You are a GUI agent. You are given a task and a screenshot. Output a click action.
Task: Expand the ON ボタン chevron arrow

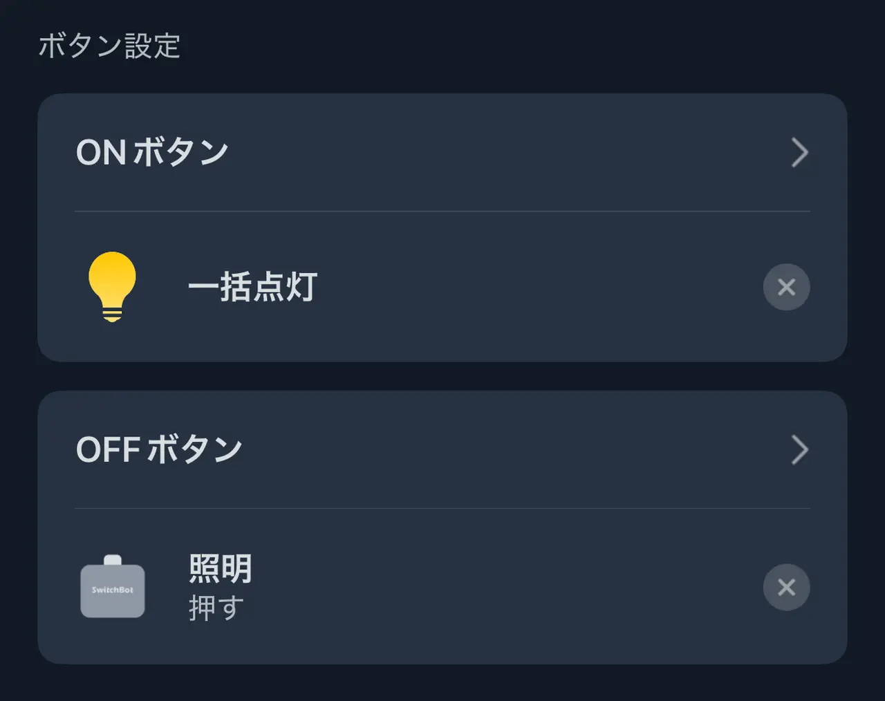(x=799, y=153)
